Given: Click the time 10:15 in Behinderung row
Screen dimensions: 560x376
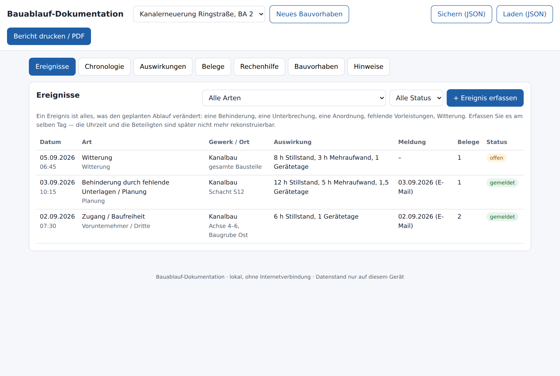Looking at the screenshot, I should [48, 192].
